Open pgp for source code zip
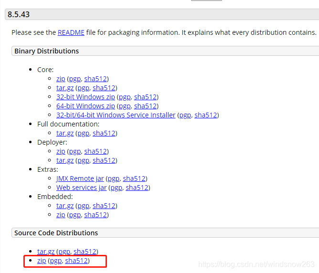 56,261
